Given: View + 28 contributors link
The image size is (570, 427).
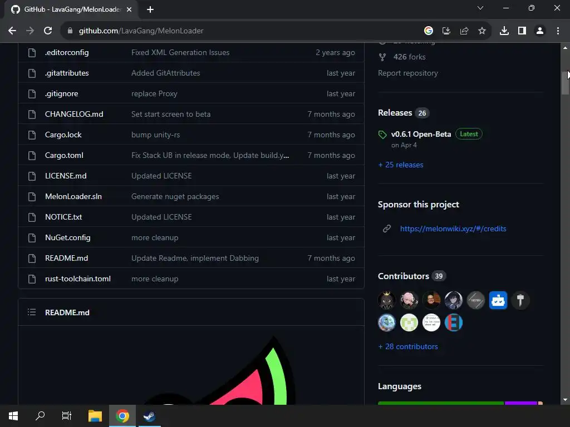Looking at the screenshot, I should (x=408, y=347).
